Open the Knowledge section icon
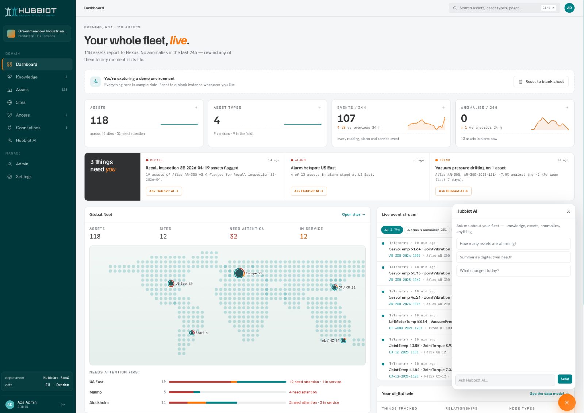This screenshot has height=413, width=584. 9,77
